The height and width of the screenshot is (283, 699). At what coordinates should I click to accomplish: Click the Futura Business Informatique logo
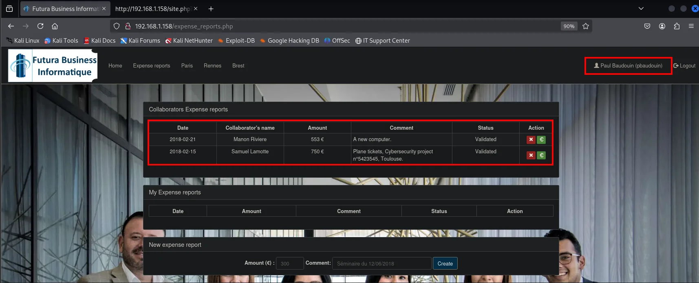click(x=53, y=65)
